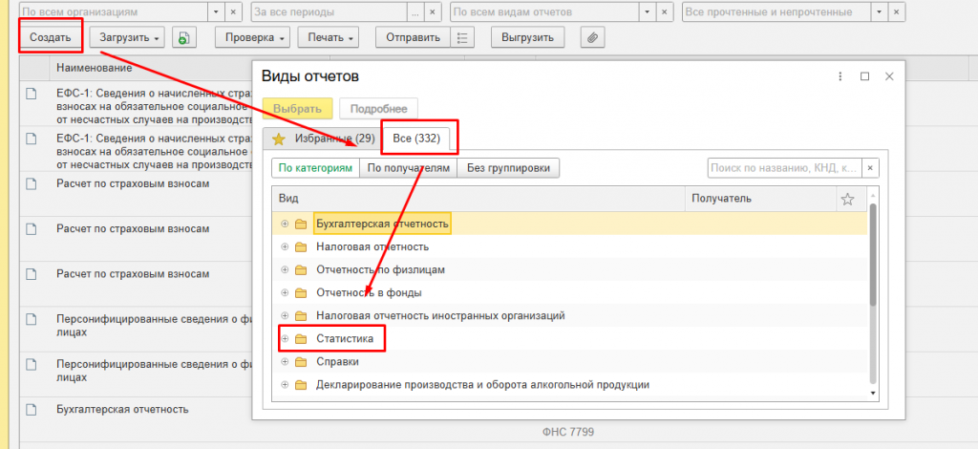
Task: Click the green import document icon
Action: (184, 37)
